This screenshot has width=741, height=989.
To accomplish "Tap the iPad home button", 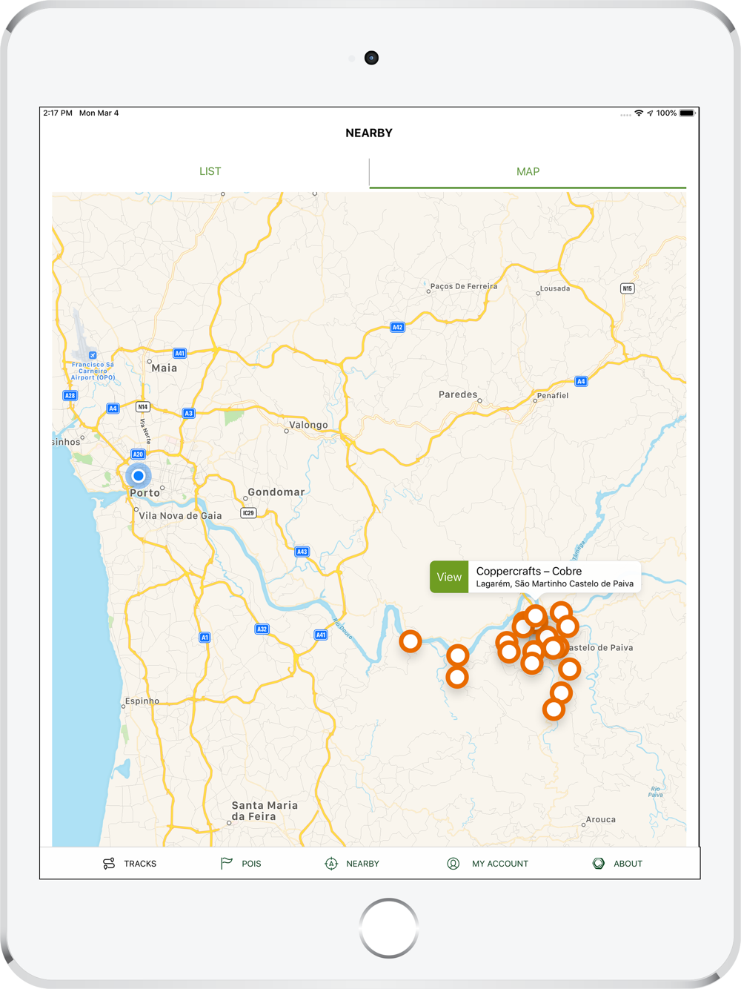I will pyautogui.click(x=389, y=928).
